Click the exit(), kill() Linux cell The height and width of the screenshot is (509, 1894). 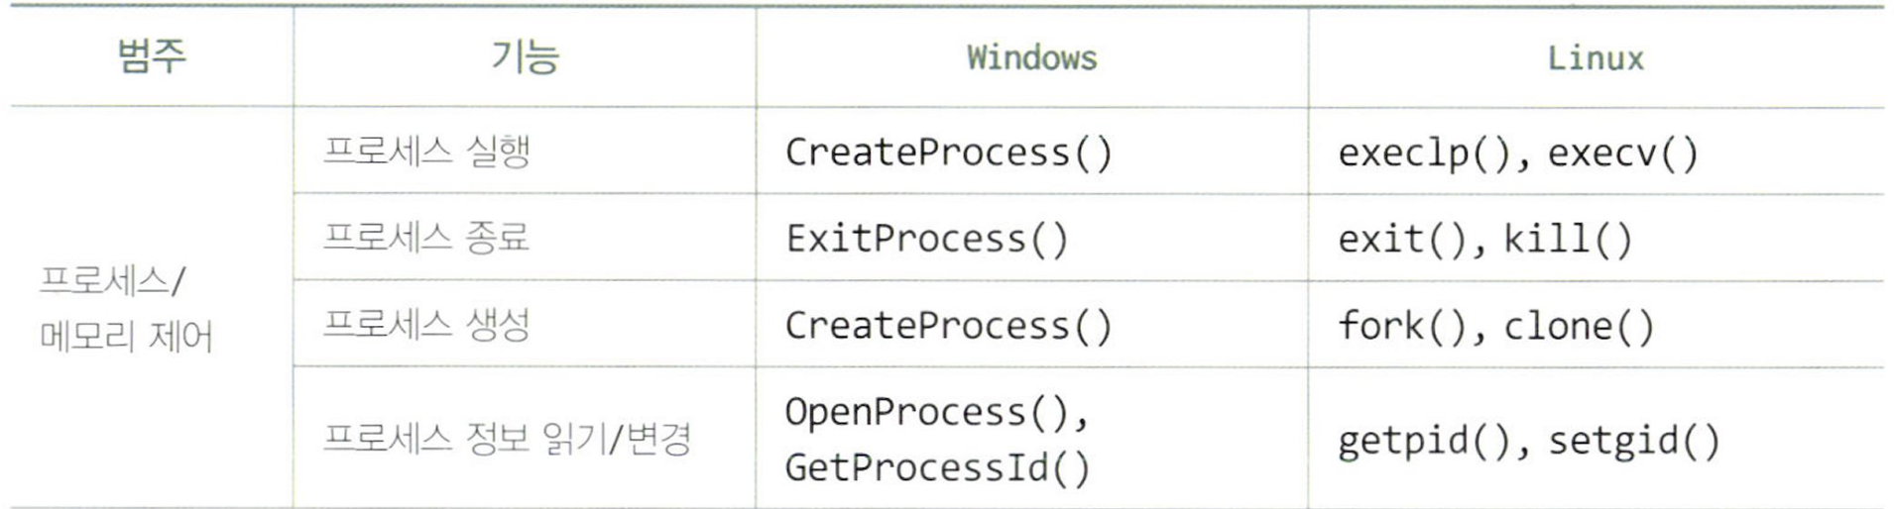[1484, 239]
